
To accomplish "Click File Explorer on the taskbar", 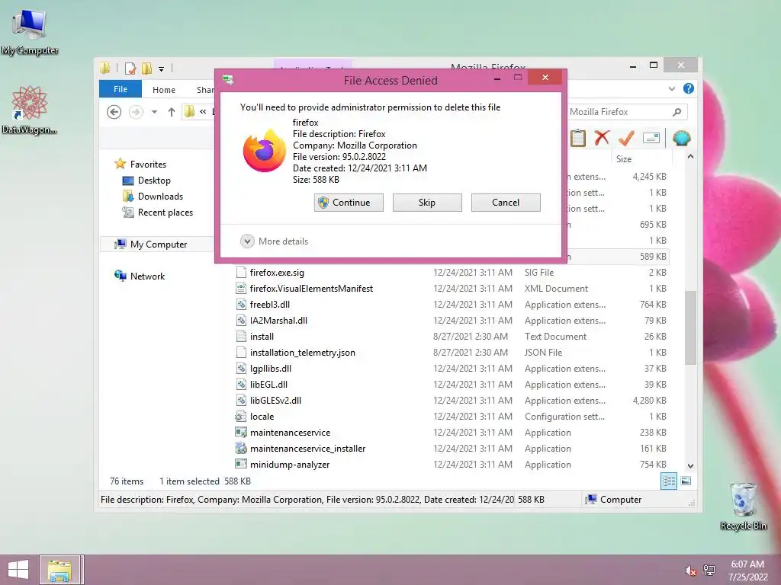I will (x=59, y=570).
